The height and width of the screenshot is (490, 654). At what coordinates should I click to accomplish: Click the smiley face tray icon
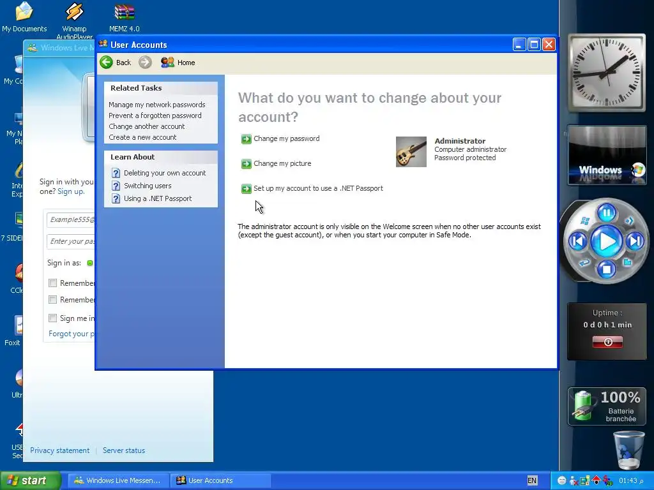pyautogui.click(x=562, y=480)
